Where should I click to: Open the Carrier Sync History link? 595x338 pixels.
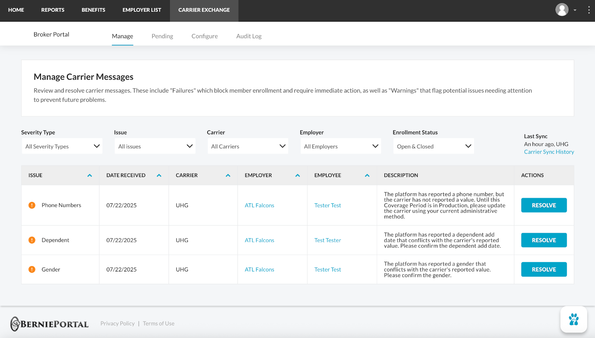click(x=549, y=152)
